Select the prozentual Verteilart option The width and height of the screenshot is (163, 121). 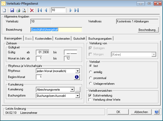[90, 78]
